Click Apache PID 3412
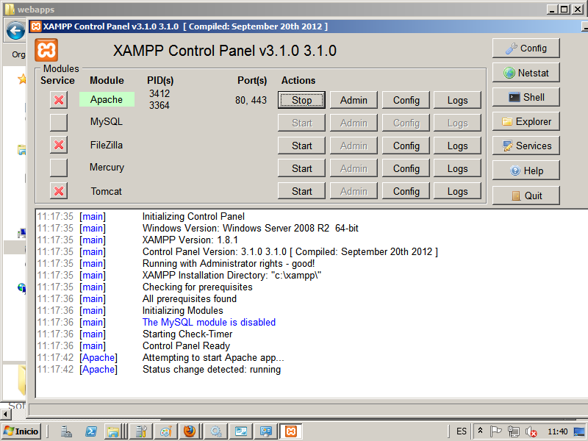 pyautogui.click(x=159, y=93)
